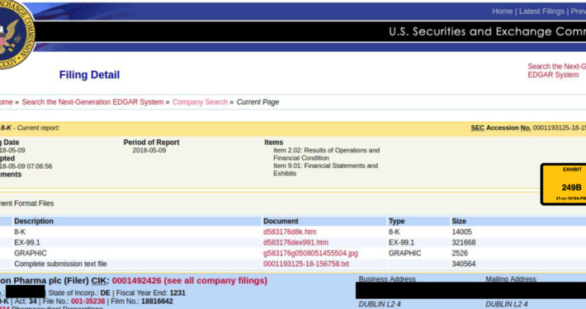586x309 pixels.
Task: Click the Description column header
Action: (34, 221)
